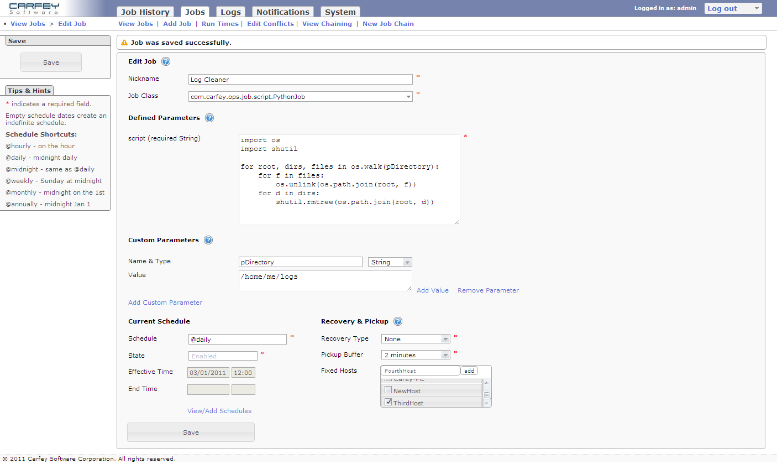Open the Recovery Type dropdown
The image size is (777, 464).
416,339
